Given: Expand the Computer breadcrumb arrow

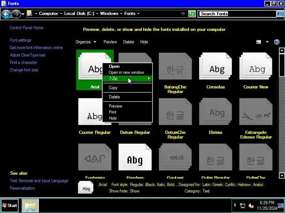Looking at the screenshot, I should [x=61, y=13].
